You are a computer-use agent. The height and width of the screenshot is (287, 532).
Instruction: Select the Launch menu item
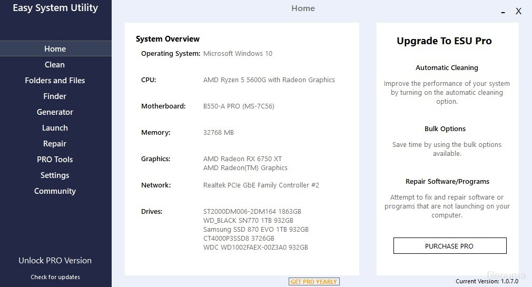coord(55,128)
